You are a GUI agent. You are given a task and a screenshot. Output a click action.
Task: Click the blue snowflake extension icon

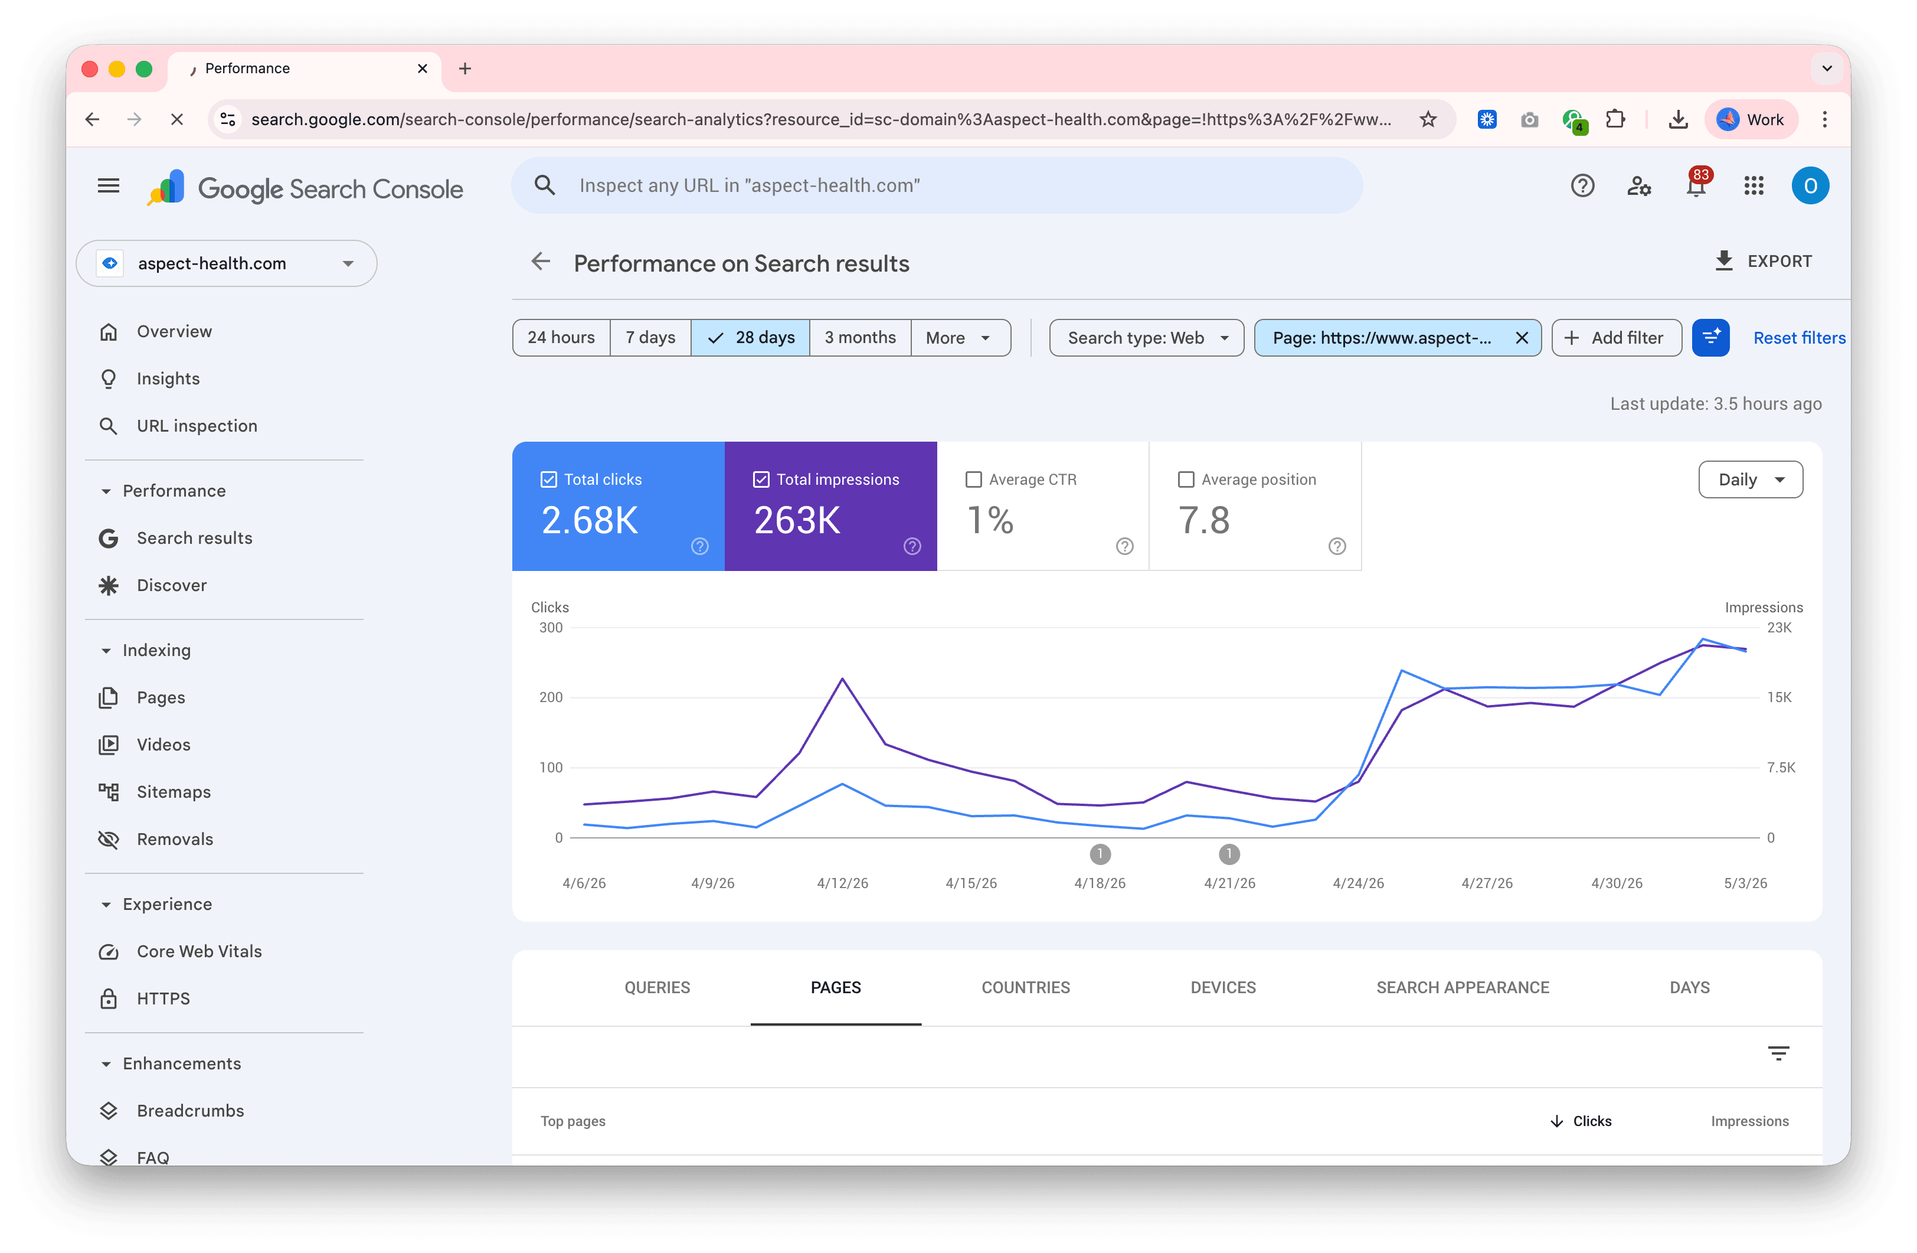coord(1487,120)
